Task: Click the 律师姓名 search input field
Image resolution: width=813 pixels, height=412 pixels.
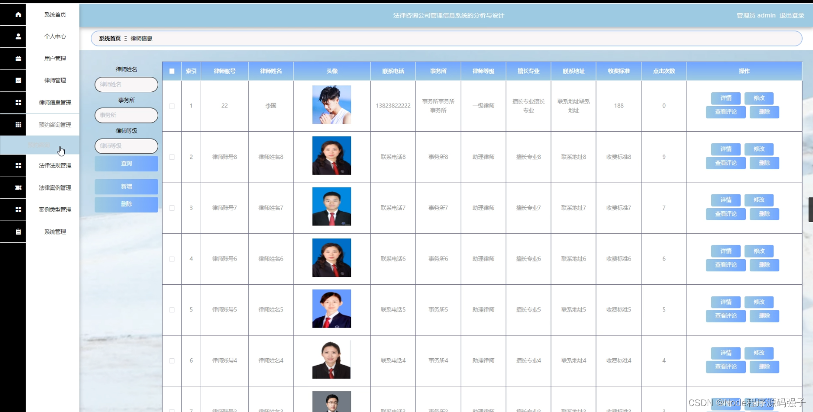Action: [127, 84]
